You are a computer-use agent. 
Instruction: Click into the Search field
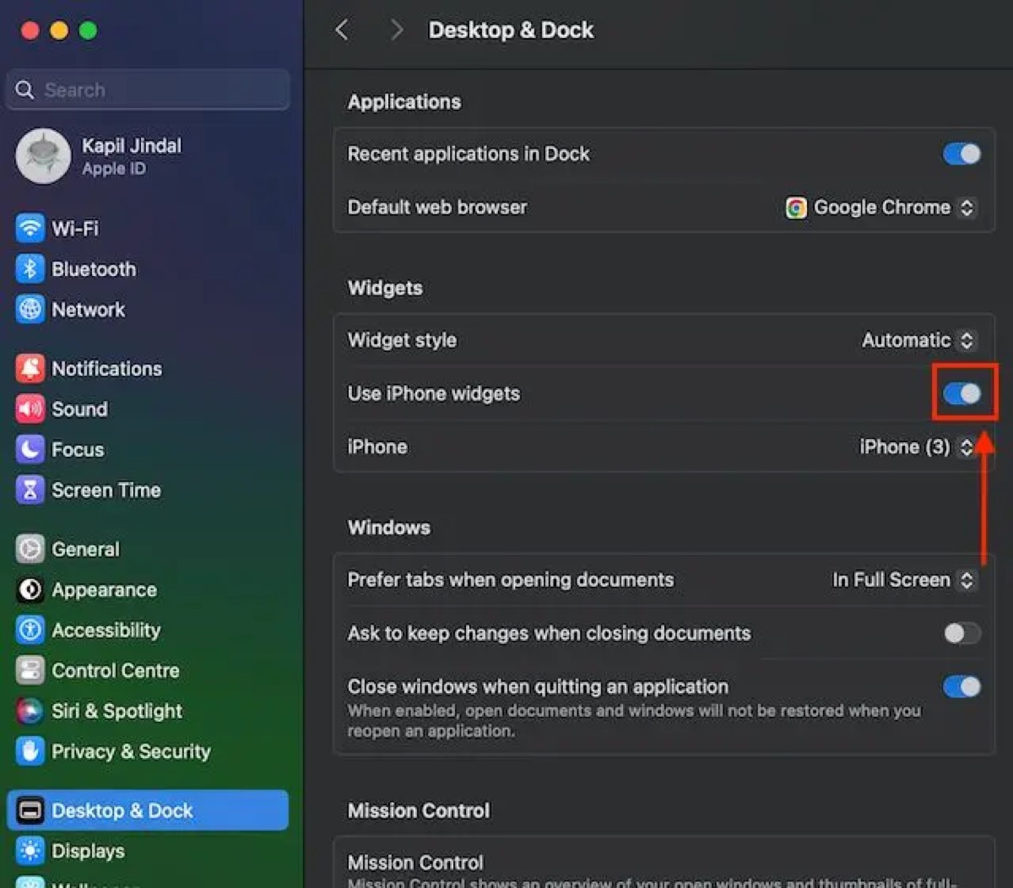click(x=148, y=89)
